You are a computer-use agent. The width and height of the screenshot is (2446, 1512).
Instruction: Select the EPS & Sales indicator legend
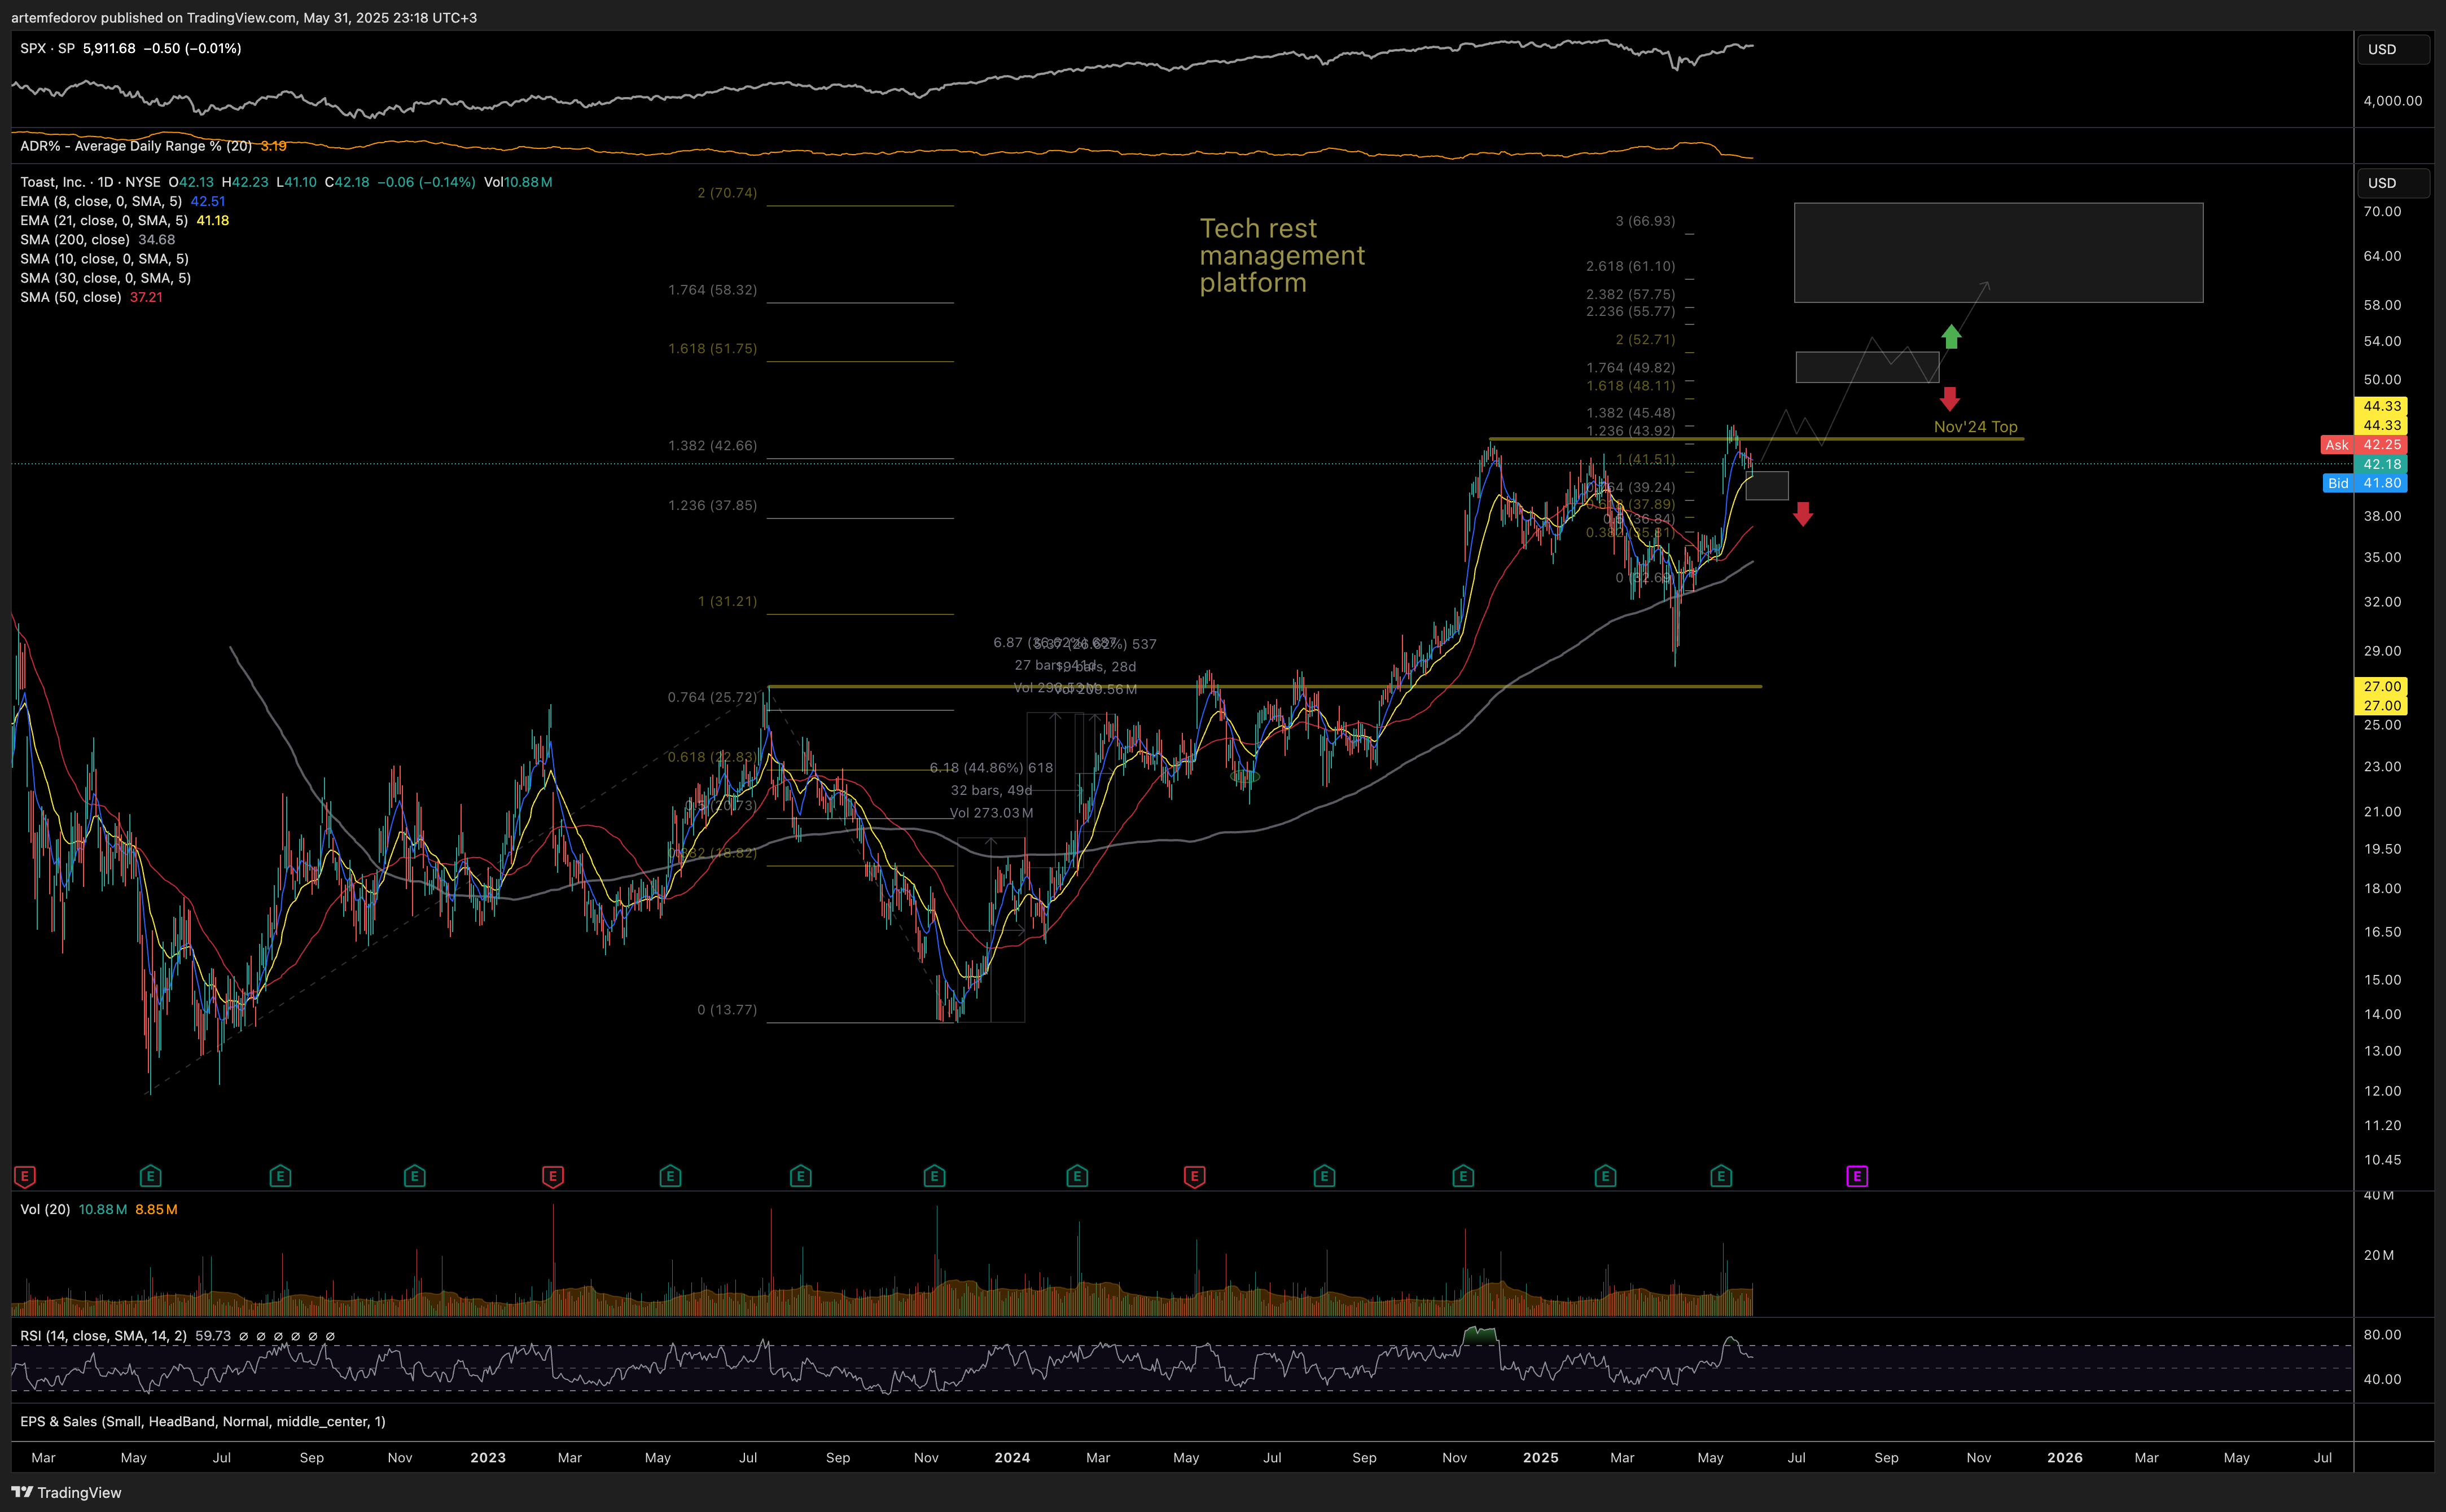[203, 1421]
